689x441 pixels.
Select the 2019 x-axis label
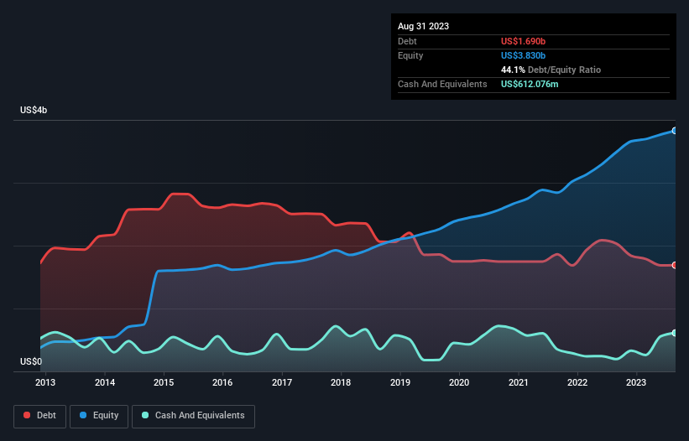399,382
